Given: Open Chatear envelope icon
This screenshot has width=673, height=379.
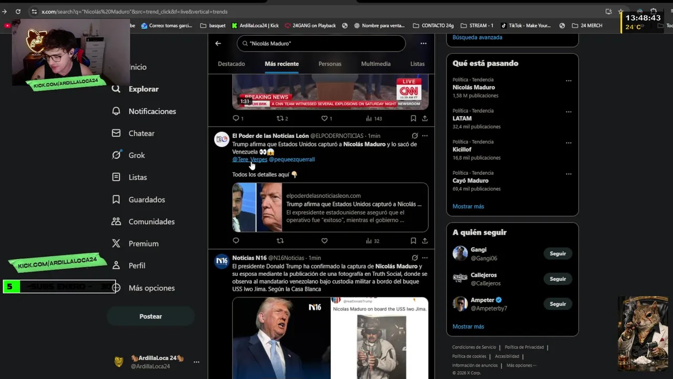Looking at the screenshot, I should (x=116, y=133).
